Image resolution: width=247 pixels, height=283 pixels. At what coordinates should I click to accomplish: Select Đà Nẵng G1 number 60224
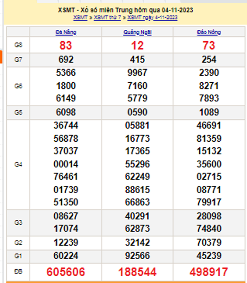(66, 255)
